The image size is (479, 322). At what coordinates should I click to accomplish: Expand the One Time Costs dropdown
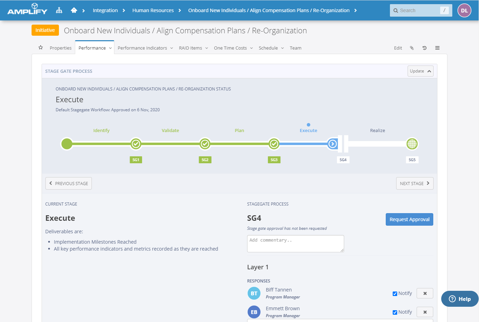[251, 48]
